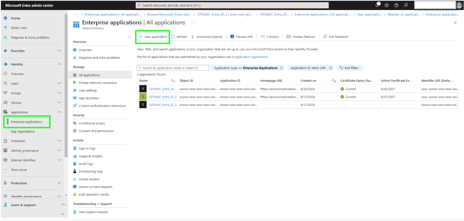Click the help question mark icon

click(x=396, y=5)
